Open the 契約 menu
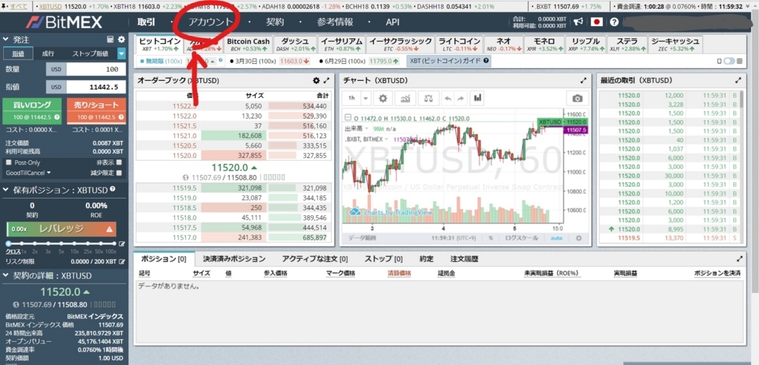Viewport: 759px width, 365px height. coord(275,22)
